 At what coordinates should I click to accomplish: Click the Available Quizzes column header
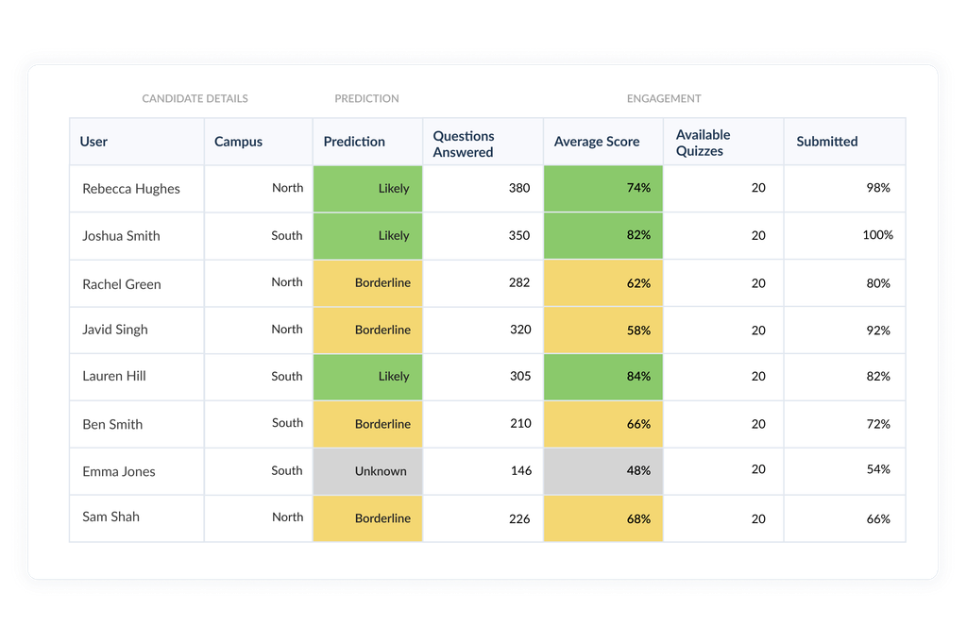(704, 142)
